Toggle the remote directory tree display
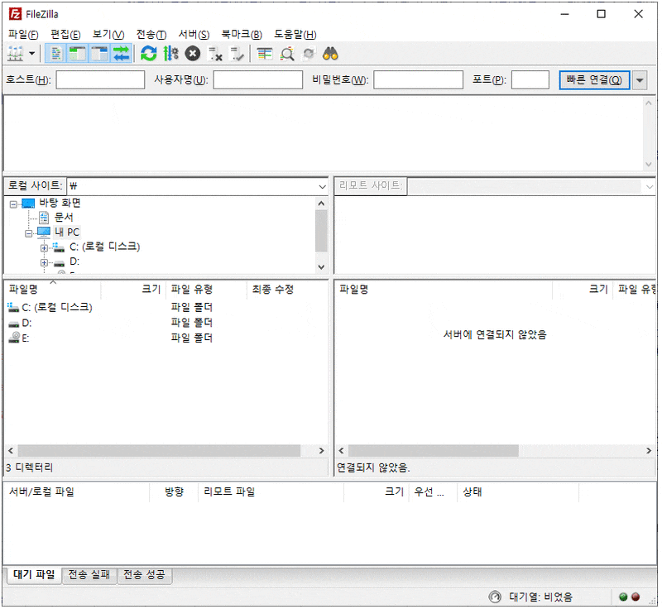 (x=99, y=54)
